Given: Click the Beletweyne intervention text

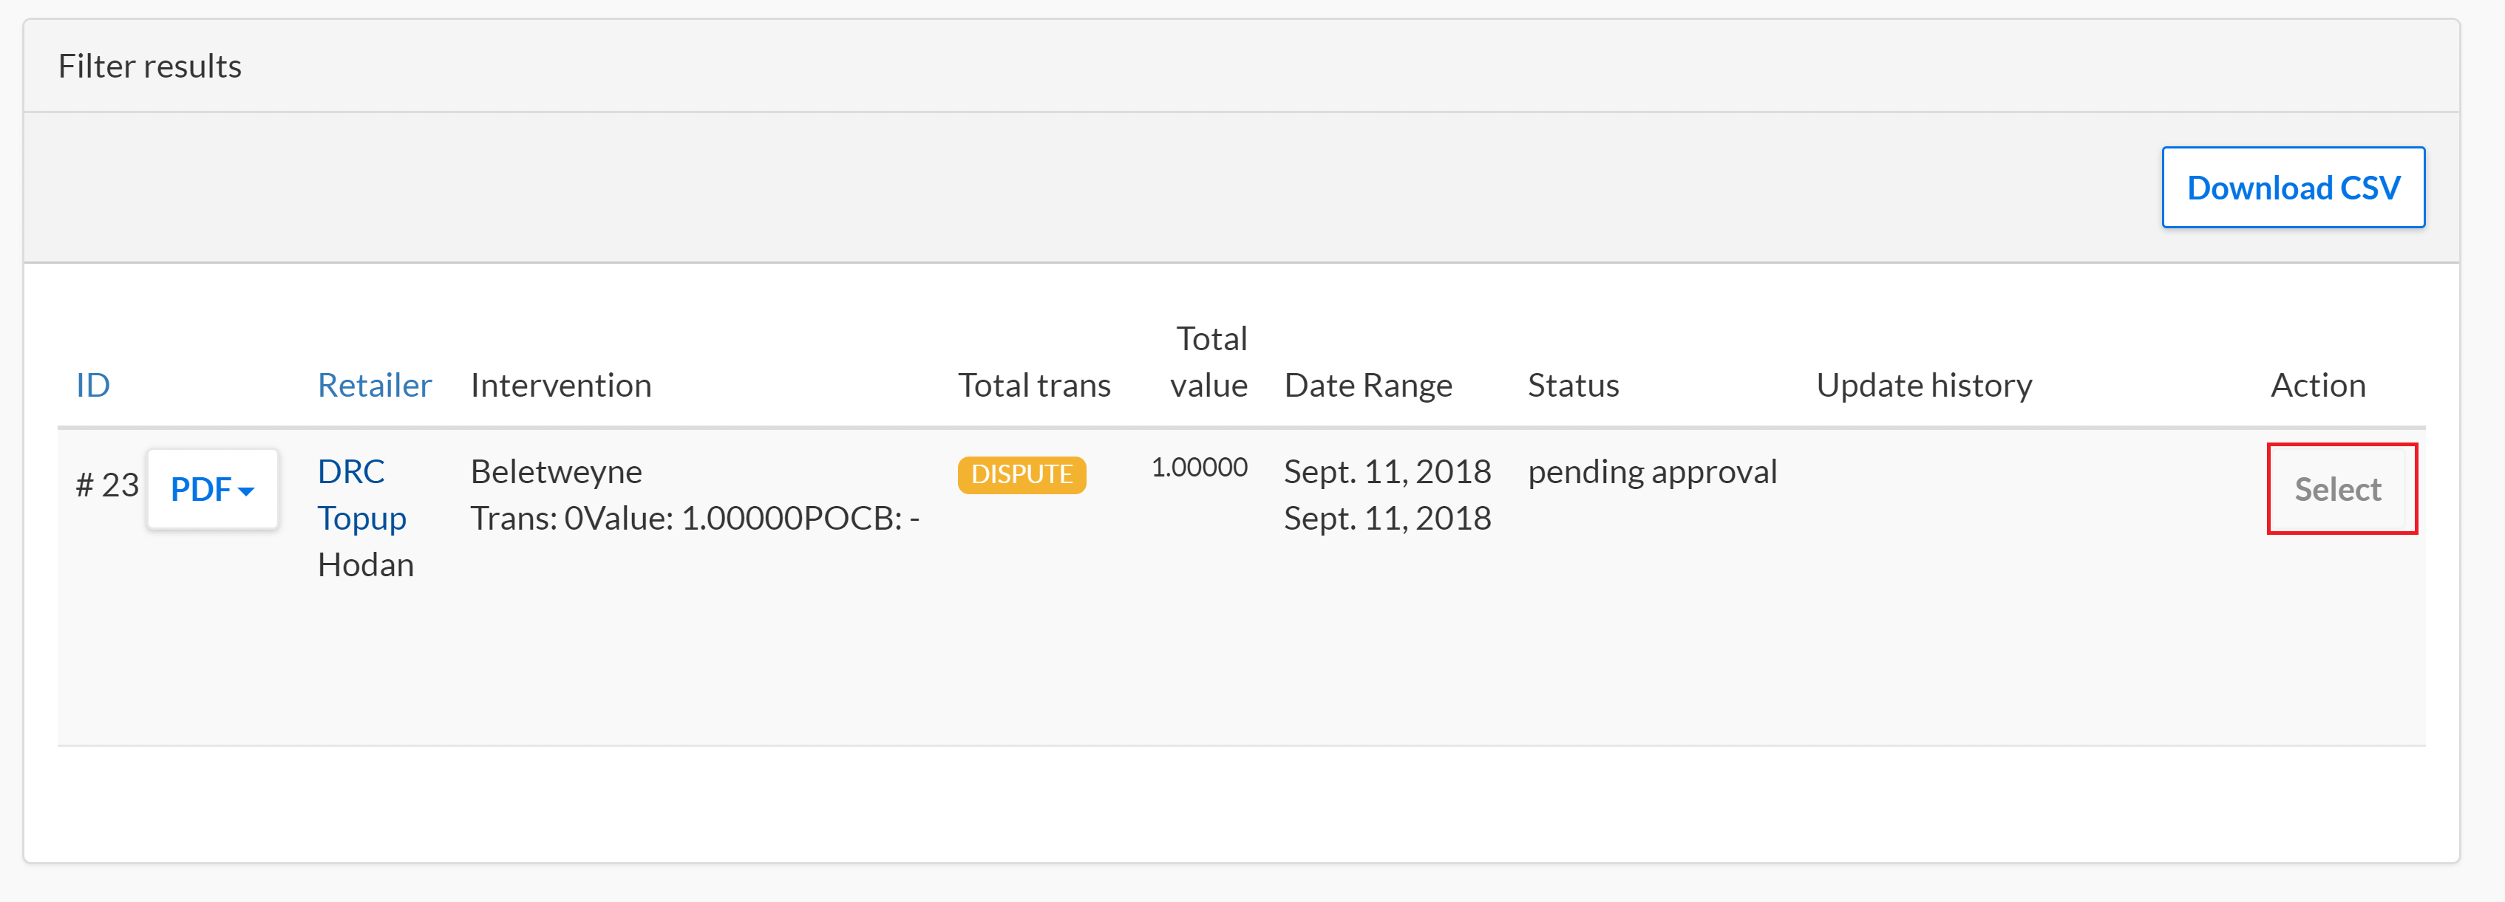Looking at the screenshot, I should tap(557, 471).
